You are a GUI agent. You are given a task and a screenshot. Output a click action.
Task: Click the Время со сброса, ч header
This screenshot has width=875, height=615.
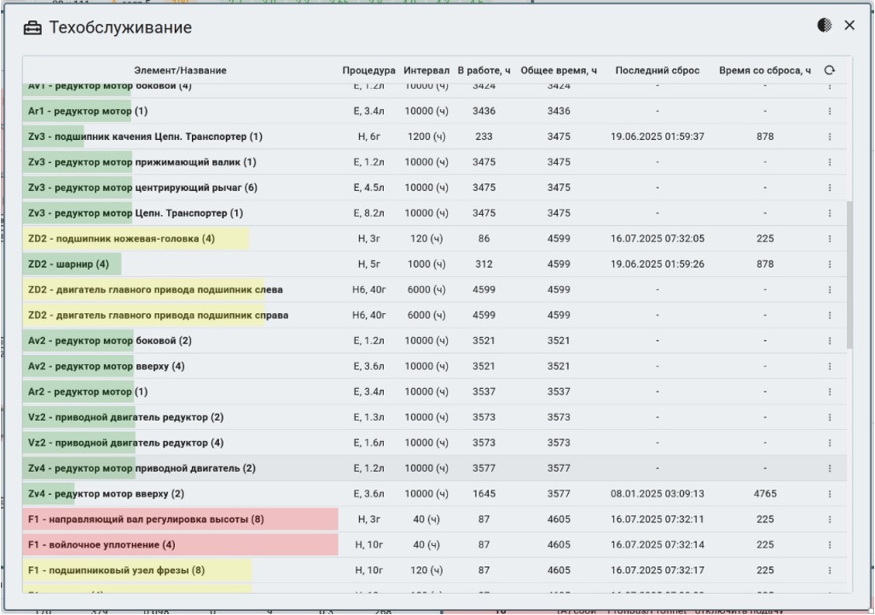pyautogui.click(x=764, y=71)
